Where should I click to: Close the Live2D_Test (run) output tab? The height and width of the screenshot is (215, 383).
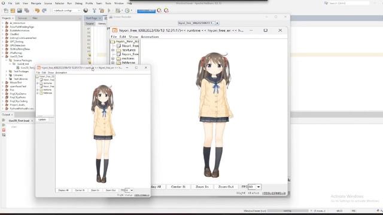point(32,121)
